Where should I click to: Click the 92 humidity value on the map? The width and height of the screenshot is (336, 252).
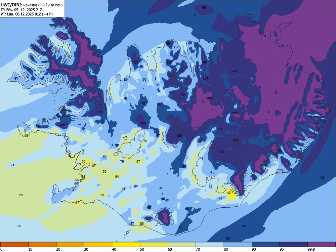[x=163, y=199]
